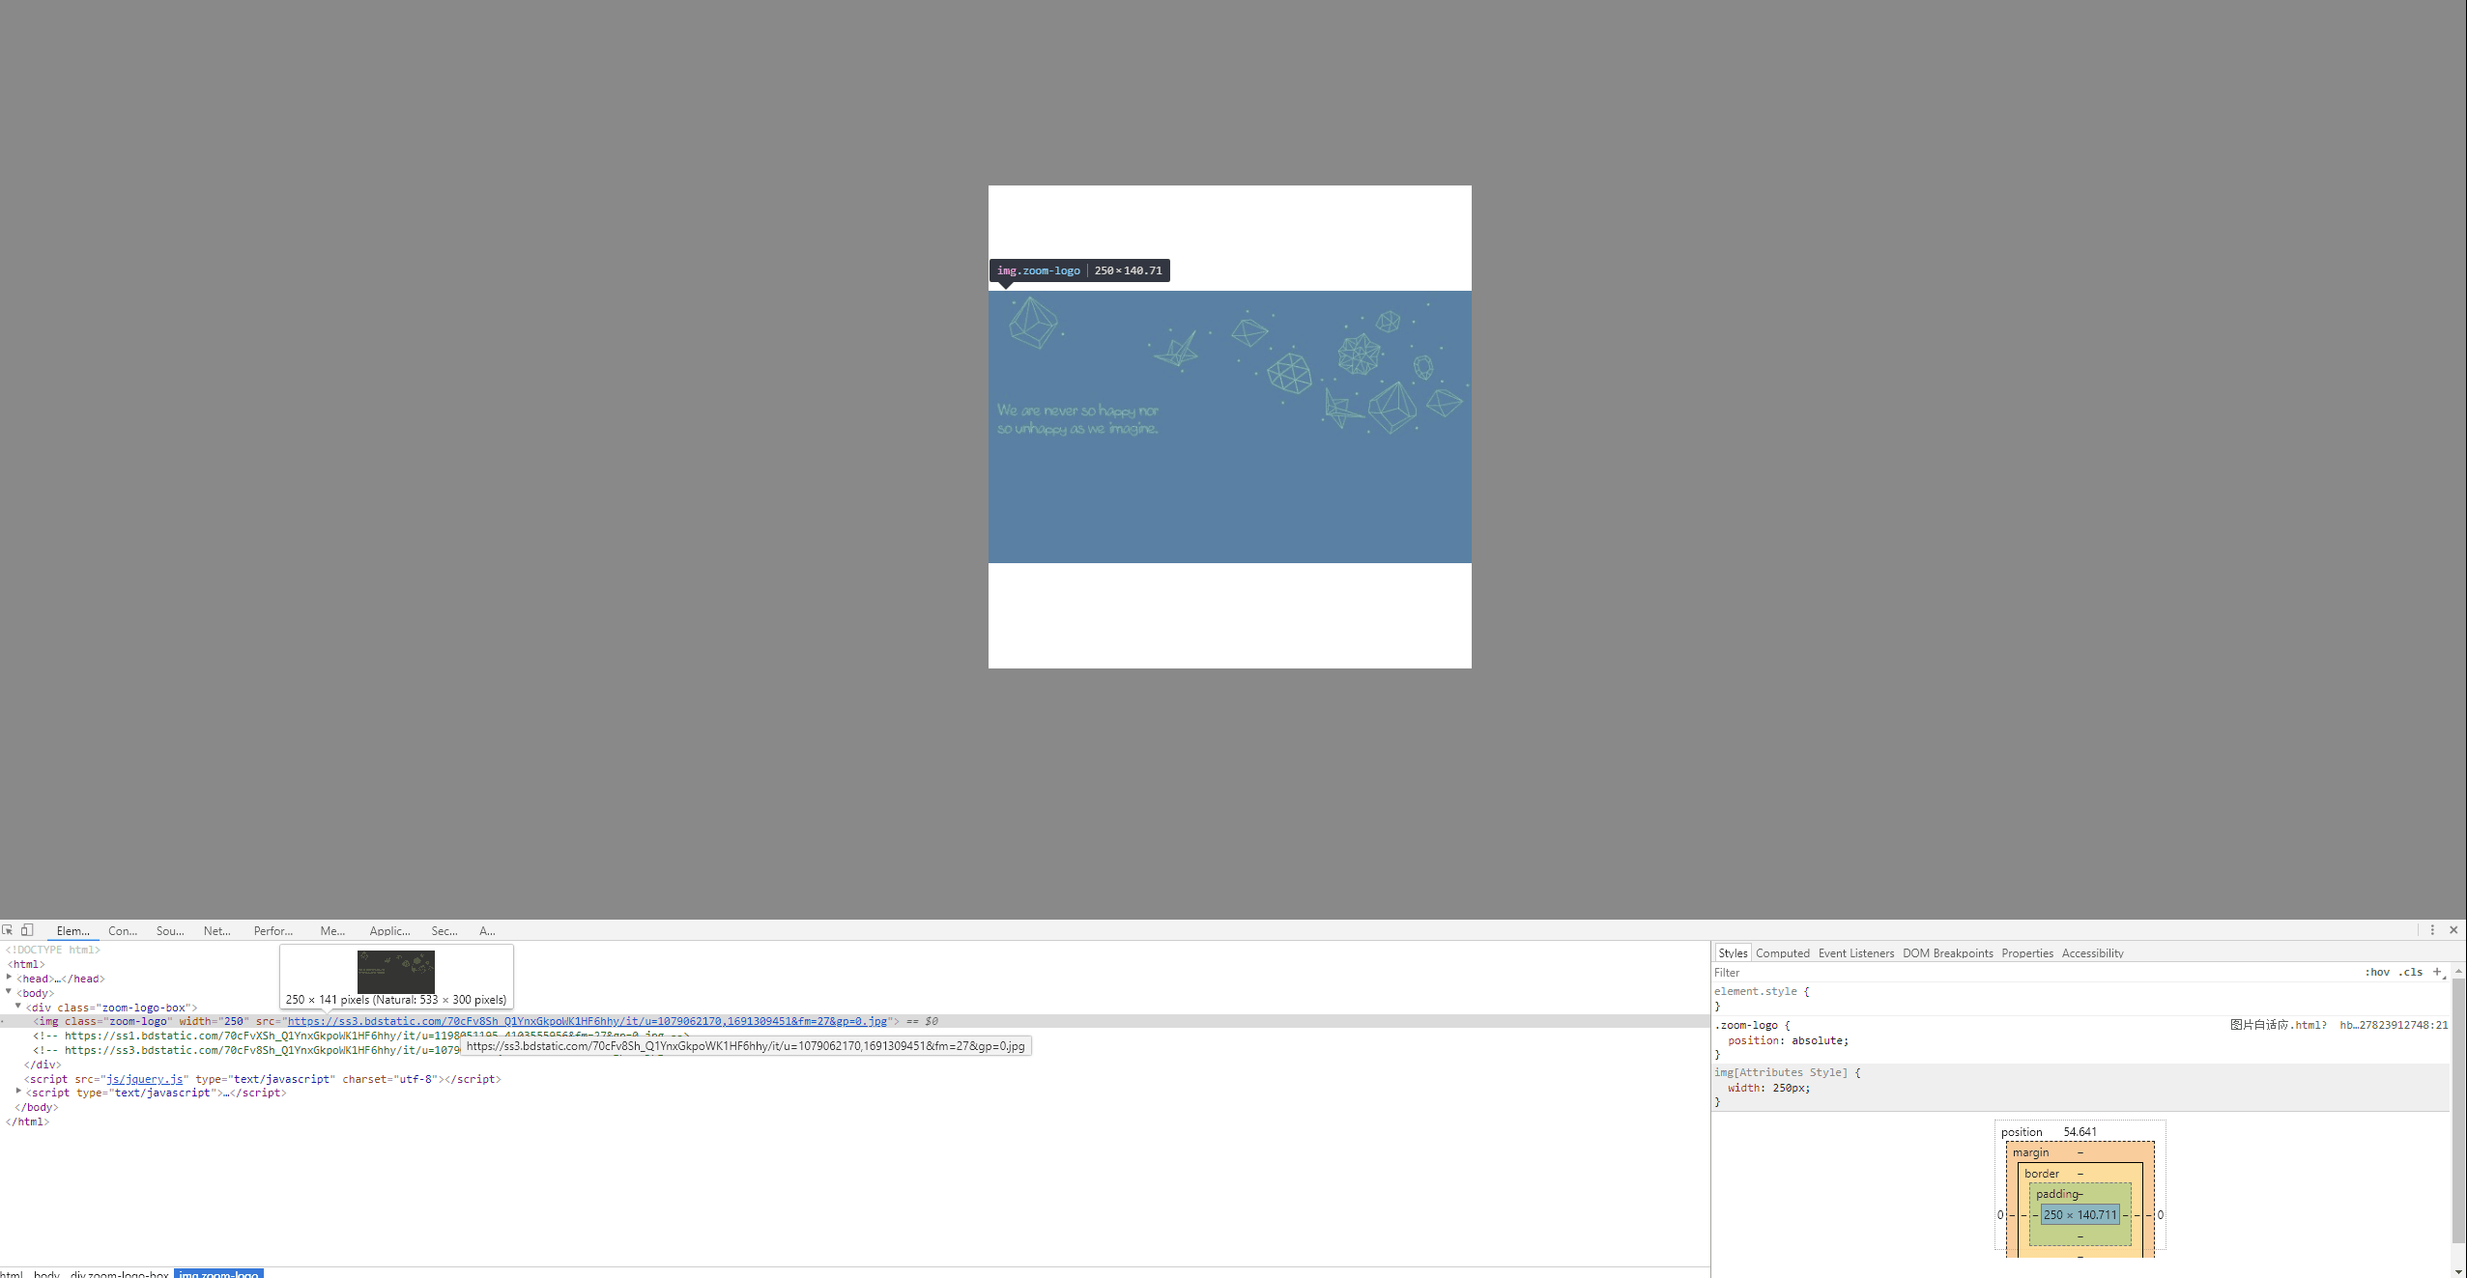Click the box model border region label

(2041, 1174)
